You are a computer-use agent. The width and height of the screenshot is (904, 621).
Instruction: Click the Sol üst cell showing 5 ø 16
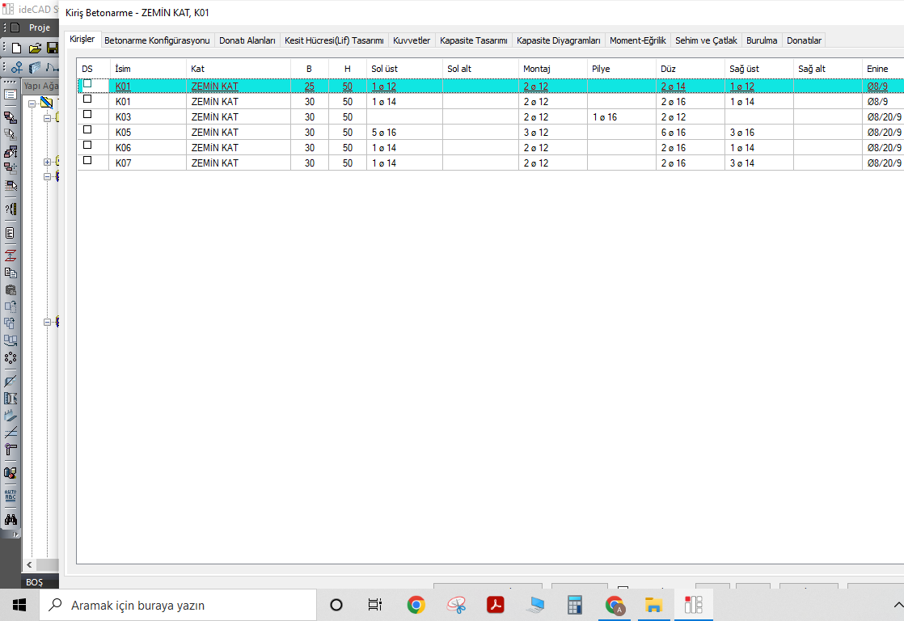(404, 132)
